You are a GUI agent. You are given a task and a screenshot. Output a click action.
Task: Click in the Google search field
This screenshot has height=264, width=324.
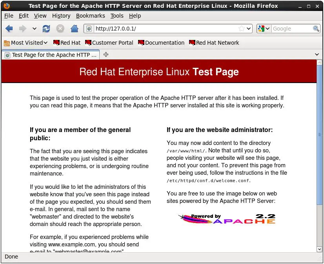click(x=291, y=29)
